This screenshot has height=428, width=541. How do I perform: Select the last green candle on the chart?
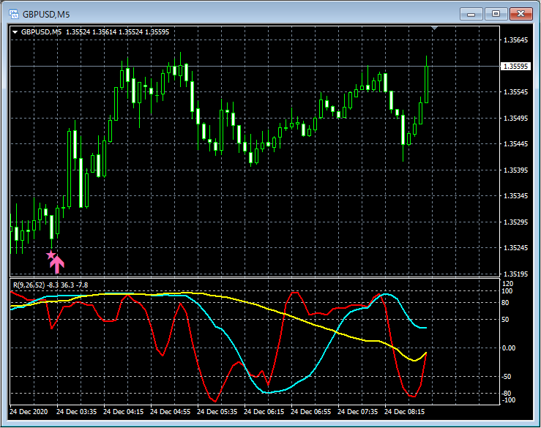[426, 82]
